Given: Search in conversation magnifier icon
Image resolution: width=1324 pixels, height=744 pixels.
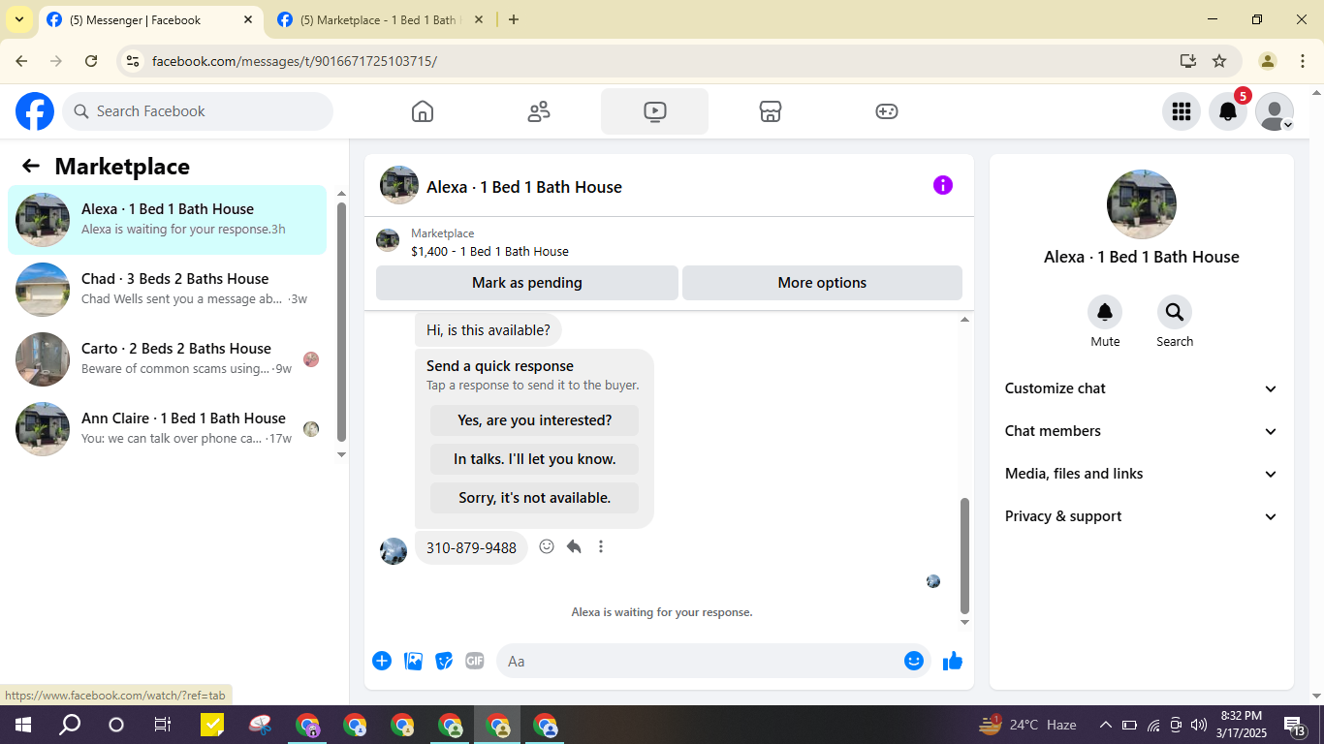Looking at the screenshot, I should (x=1175, y=312).
